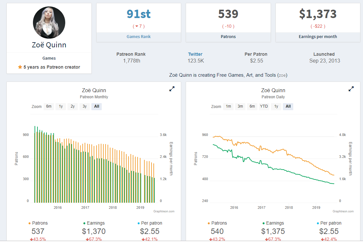Click the gold star icon beside years as creator
This screenshot has width=363, height=242.
(20, 67)
